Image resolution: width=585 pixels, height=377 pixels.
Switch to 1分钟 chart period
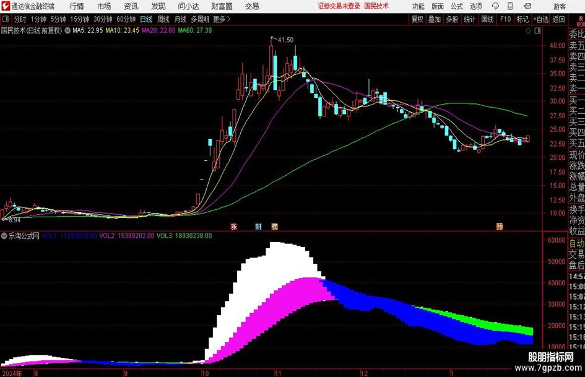(38, 19)
